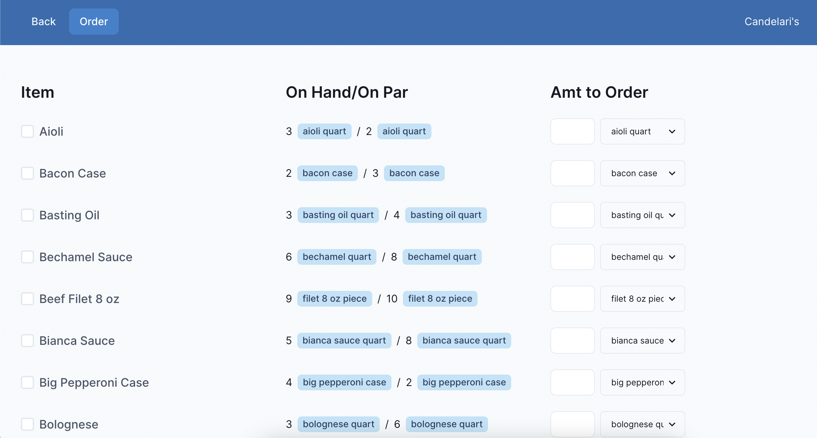817x438 pixels.
Task: Toggle the Bianca Sauce checkbox
Action: (x=27, y=341)
